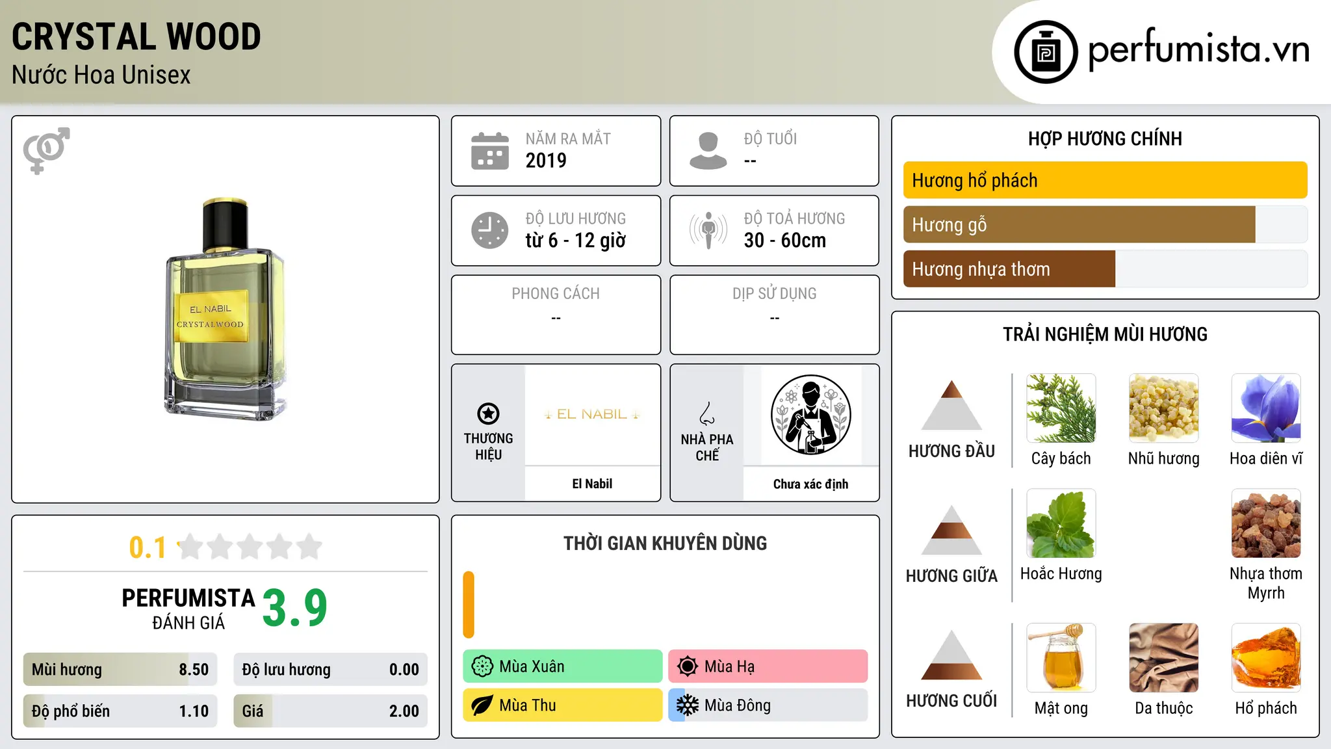Click the Mùi hương 8.50 score bar

(120, 670)
